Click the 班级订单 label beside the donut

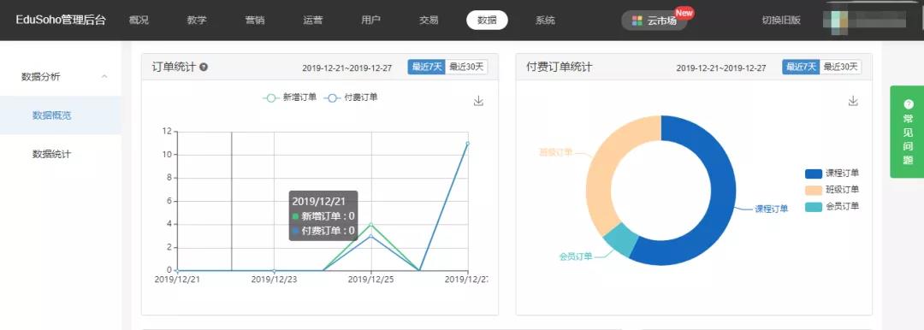[556, 153]
